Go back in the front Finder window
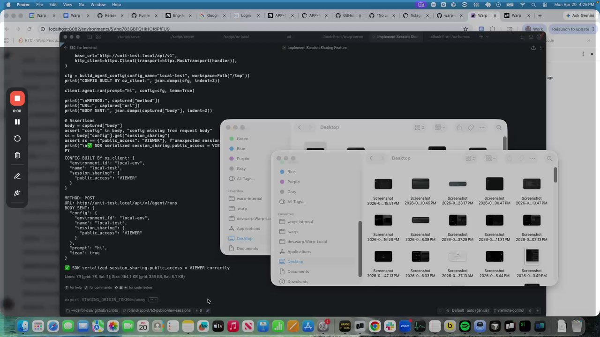 (371, 158)
